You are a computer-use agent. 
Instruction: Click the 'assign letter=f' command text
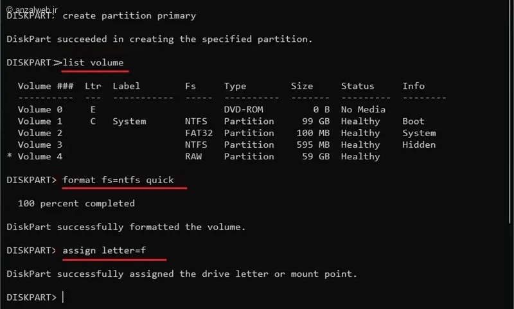tap(104, 251)
